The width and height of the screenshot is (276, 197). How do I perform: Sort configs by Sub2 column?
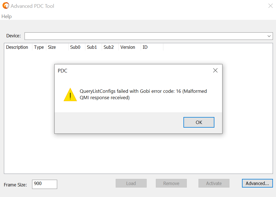pyautogui.click(x=108, y=47)
